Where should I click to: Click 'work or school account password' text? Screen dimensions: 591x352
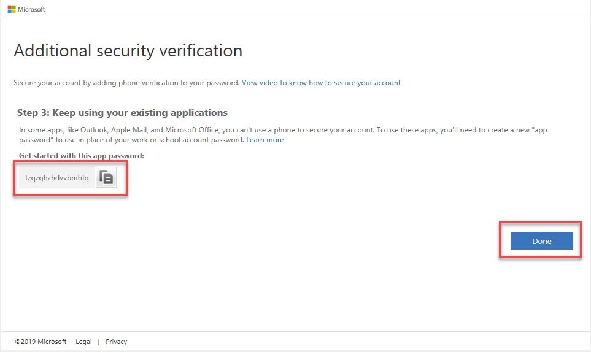click(188, 140)
